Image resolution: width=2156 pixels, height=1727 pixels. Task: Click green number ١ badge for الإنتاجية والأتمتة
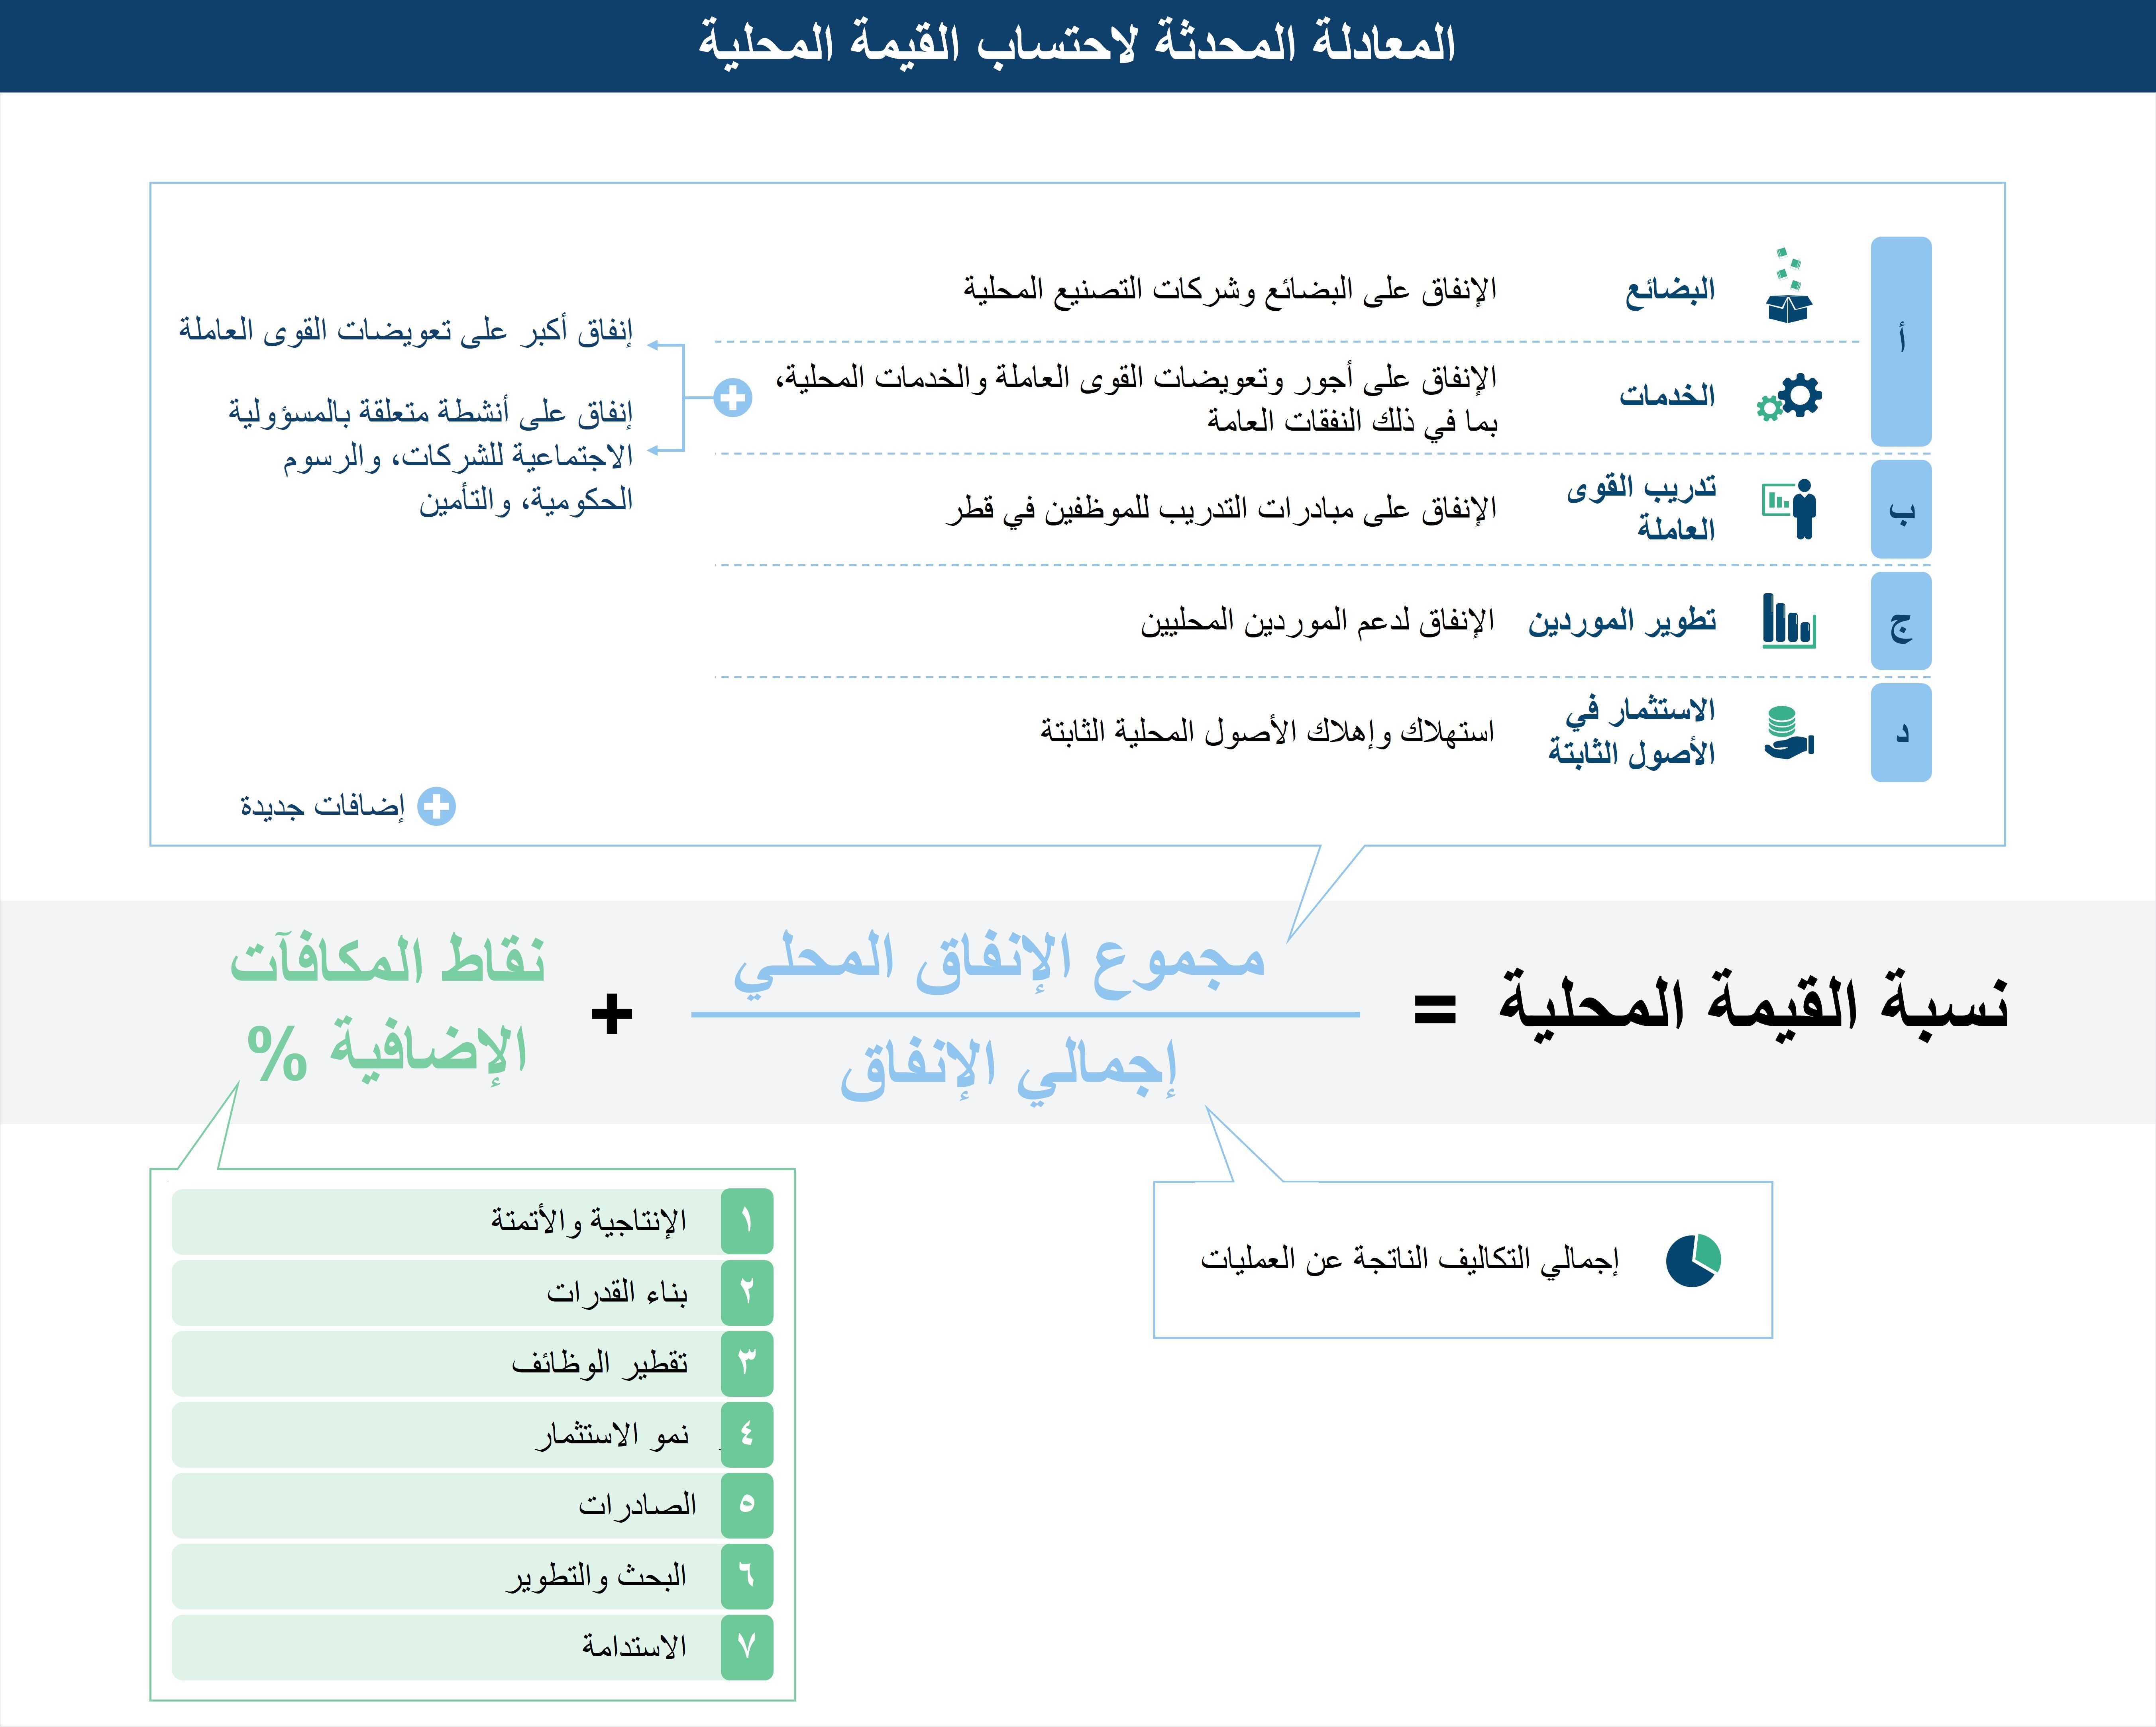click(747, 1221)
